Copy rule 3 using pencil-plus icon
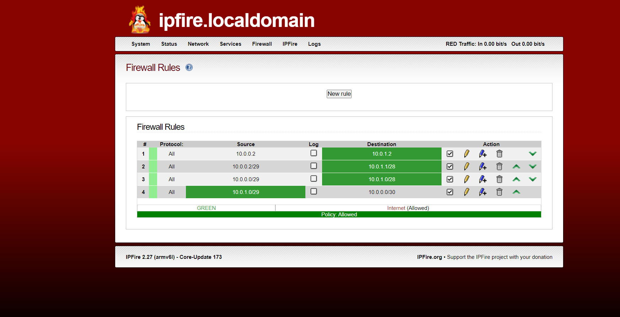The height and width of the screenshot is (317, 620). 483,179
